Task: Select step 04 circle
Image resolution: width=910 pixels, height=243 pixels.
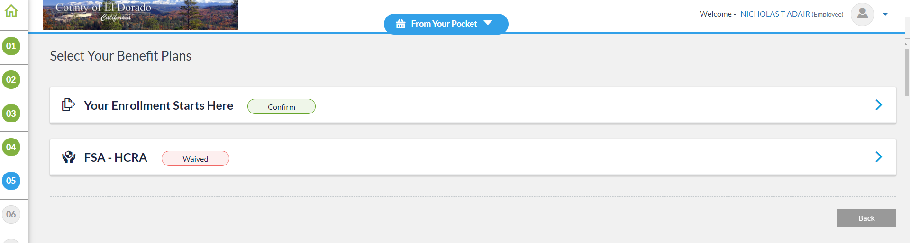Action: pos(11,147)
